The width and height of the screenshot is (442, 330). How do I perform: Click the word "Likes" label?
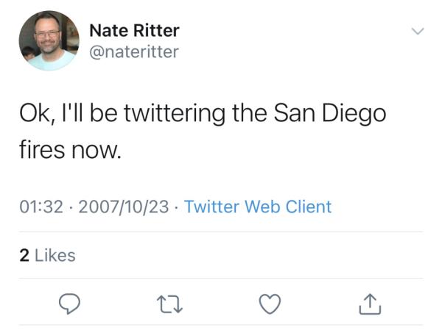point(55,255)
